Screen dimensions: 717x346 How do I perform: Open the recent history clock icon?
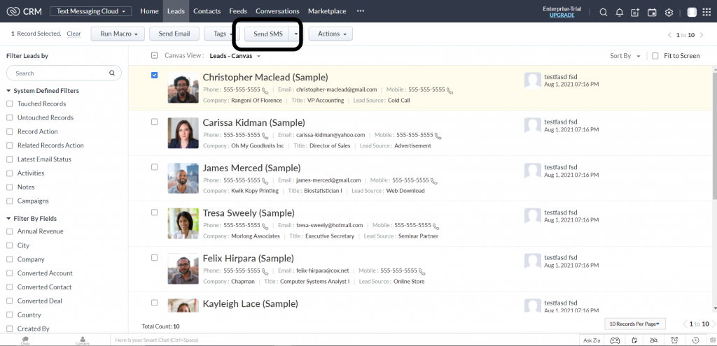[695, 340]
